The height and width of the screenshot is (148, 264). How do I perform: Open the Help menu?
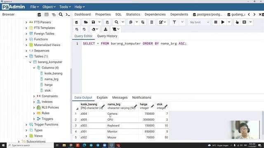pyautogui.click(x=80, y=7)
